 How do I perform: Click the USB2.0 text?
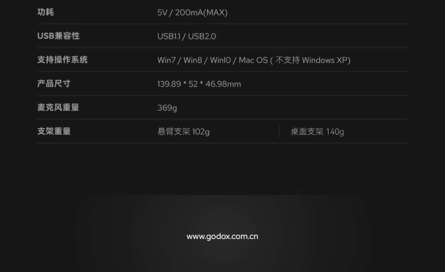pos(202,36)
